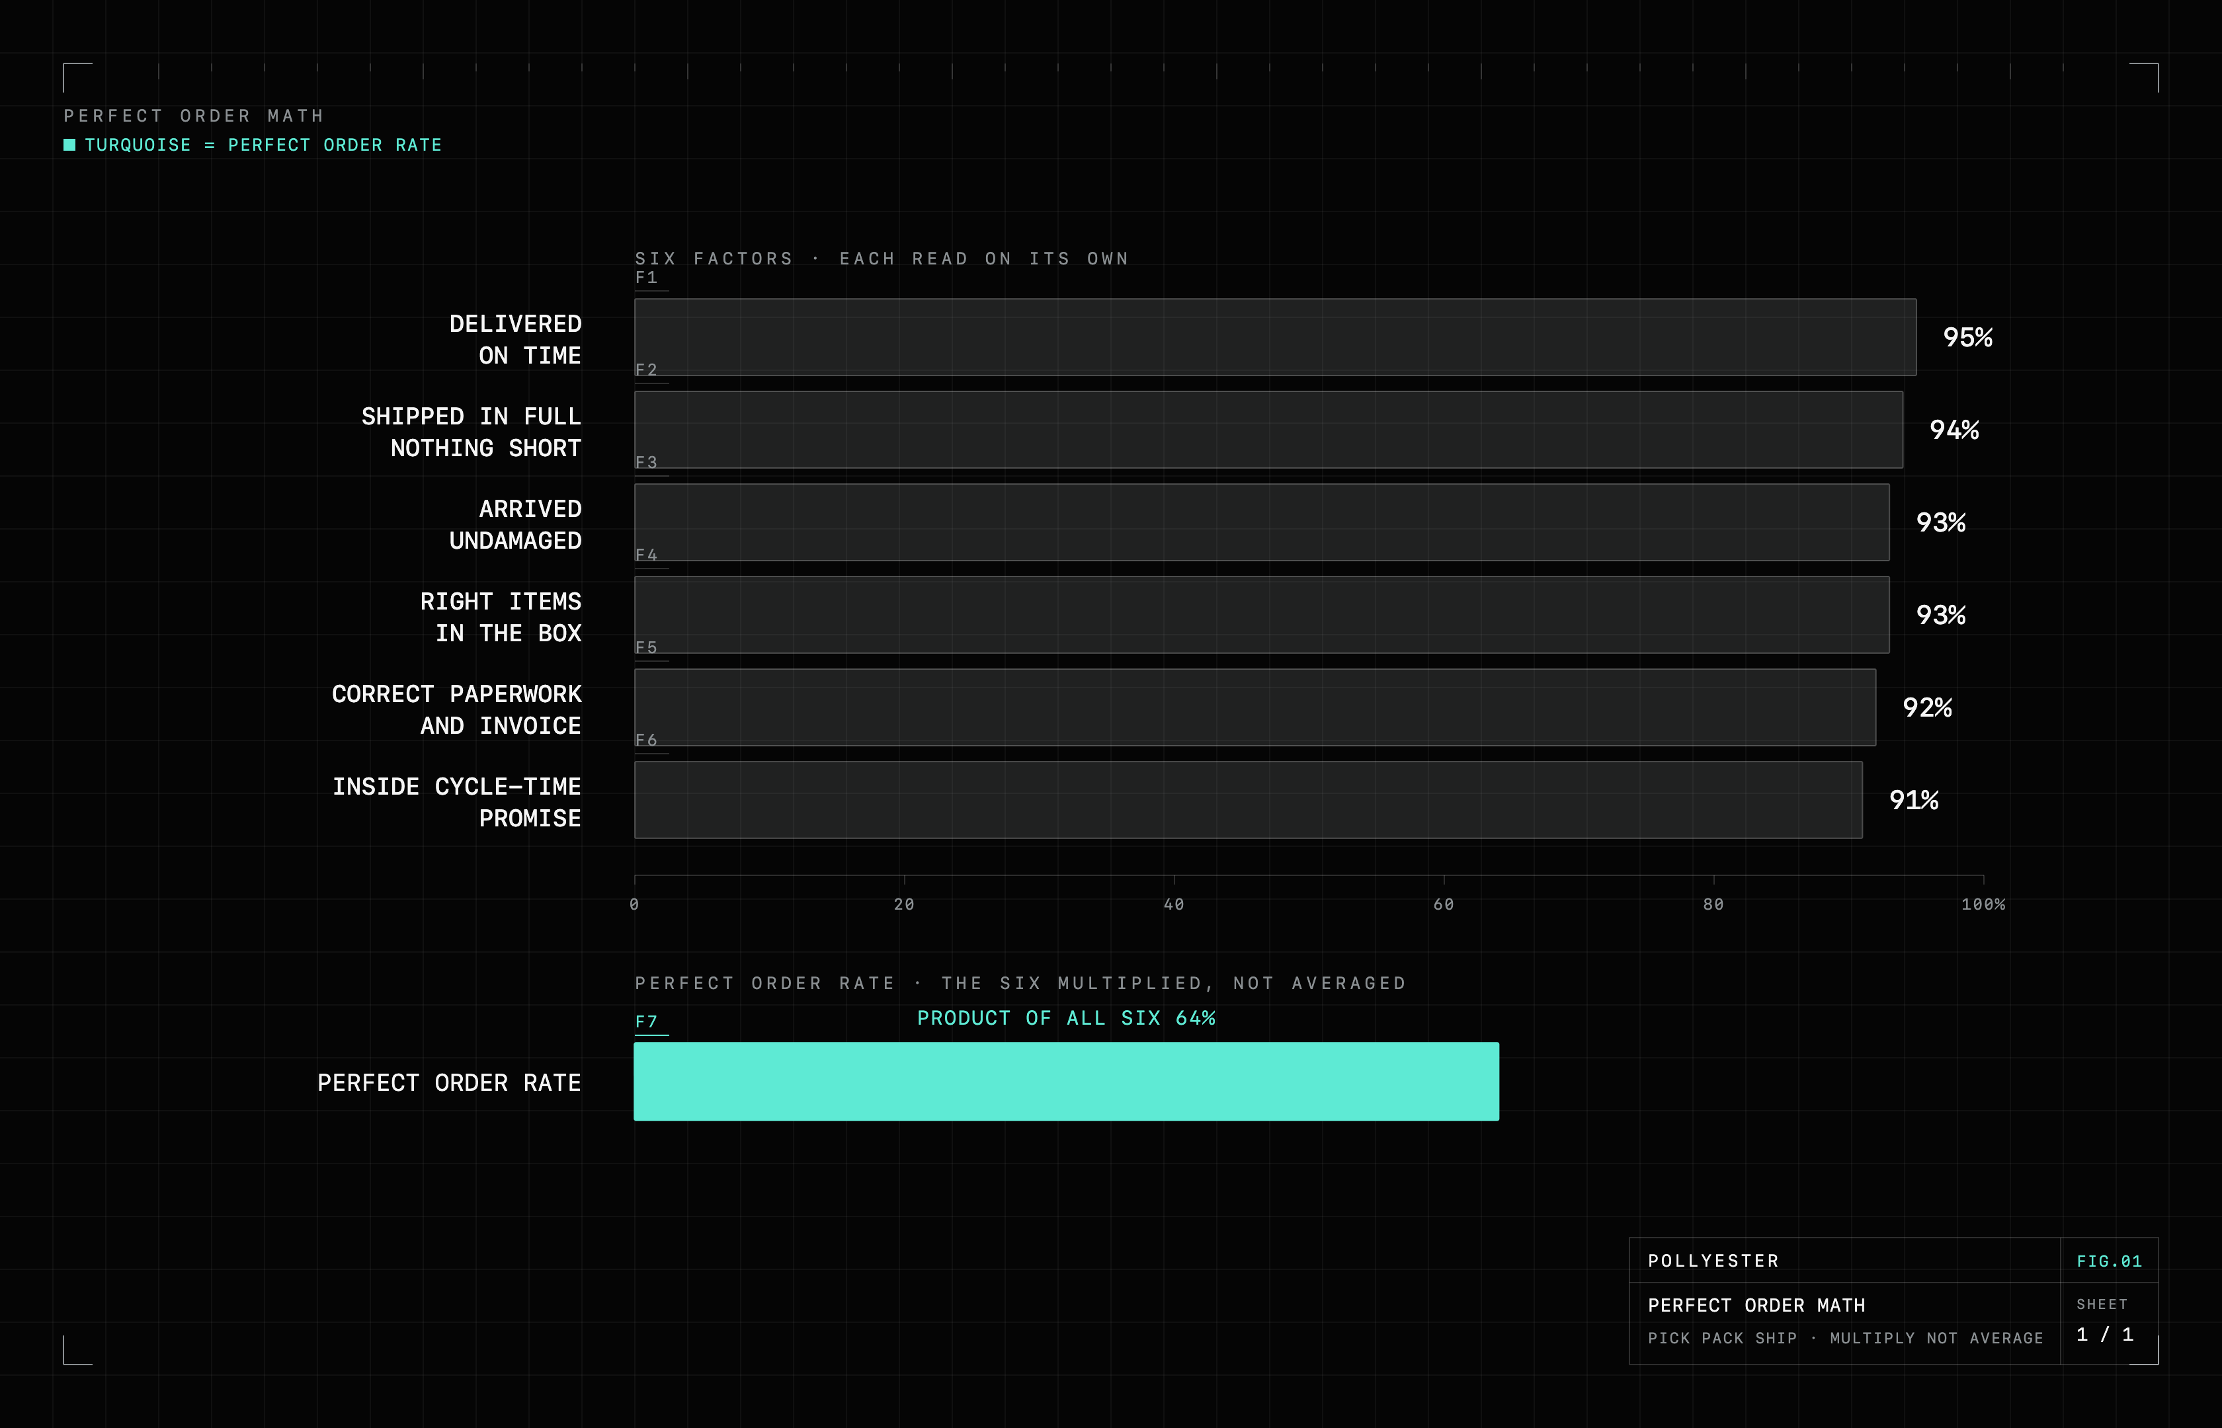Click the 'F4' factor tag
The width and height of the screenshot is (2222, 1428).
[646, 555]
